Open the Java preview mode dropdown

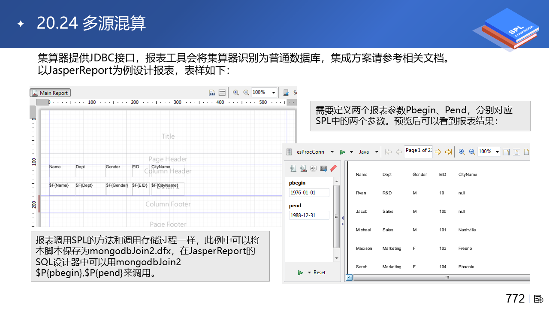[377, 152]
